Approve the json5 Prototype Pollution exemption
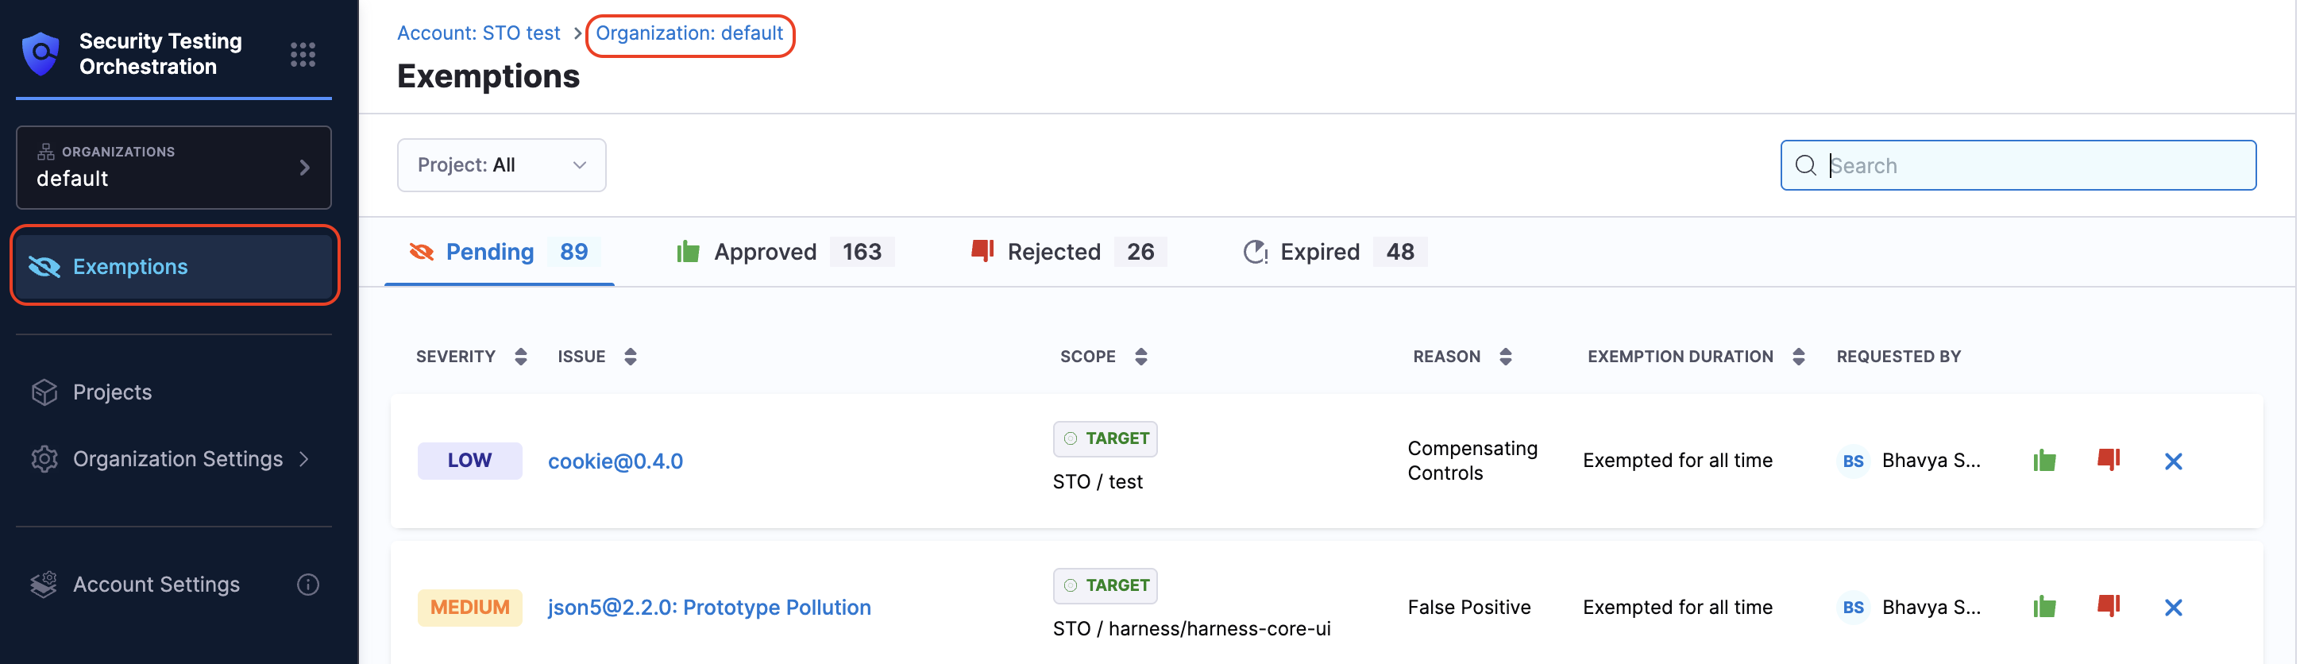 pyautogui.click(x=2043, y=608)
